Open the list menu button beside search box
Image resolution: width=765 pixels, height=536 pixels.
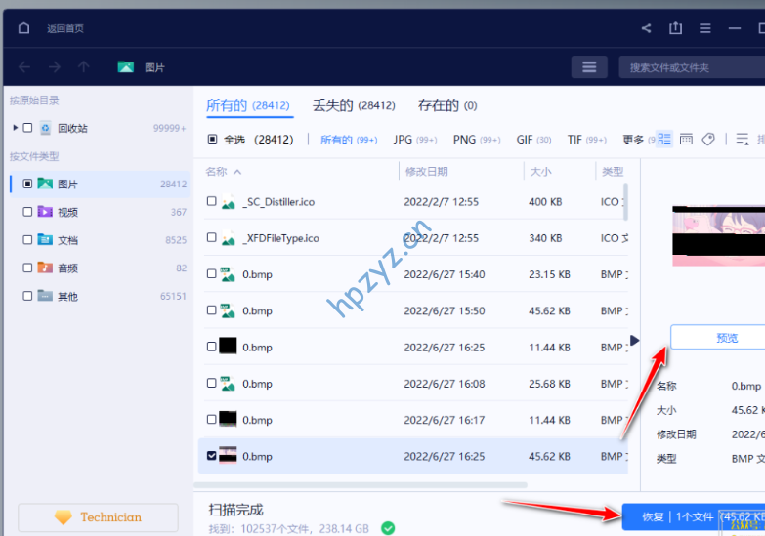click(589, 67)
